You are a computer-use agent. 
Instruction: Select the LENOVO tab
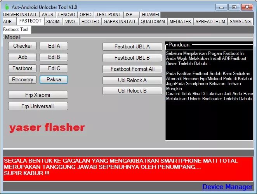pos(66,15)
